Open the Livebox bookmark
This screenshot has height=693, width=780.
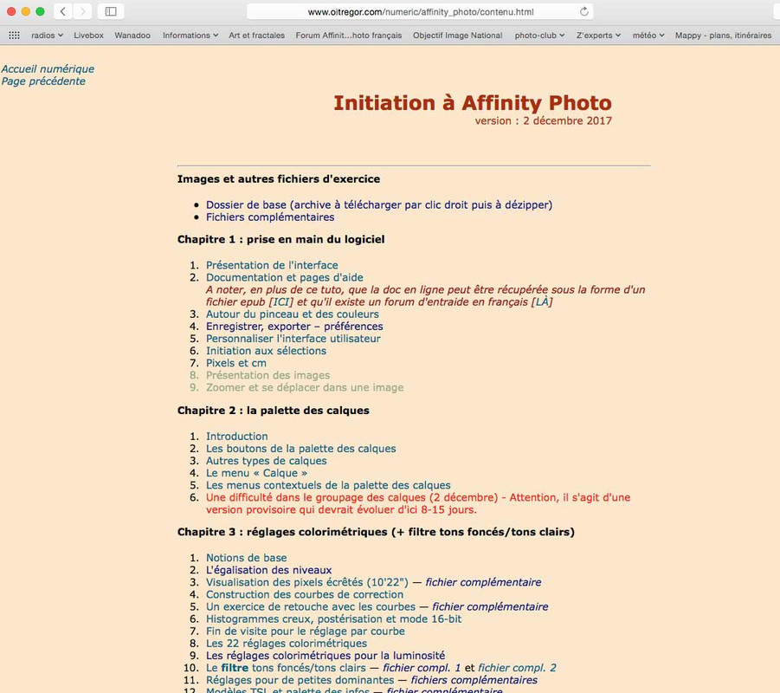(x=88, y=36)
